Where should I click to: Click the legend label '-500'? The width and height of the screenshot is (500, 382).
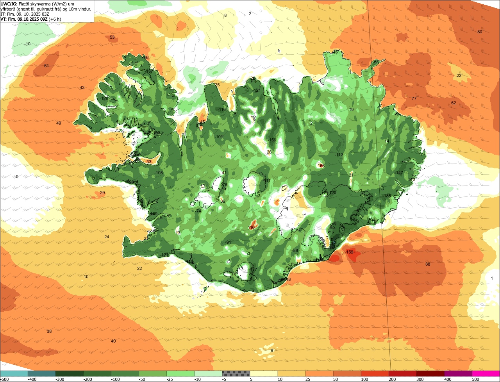4,379
